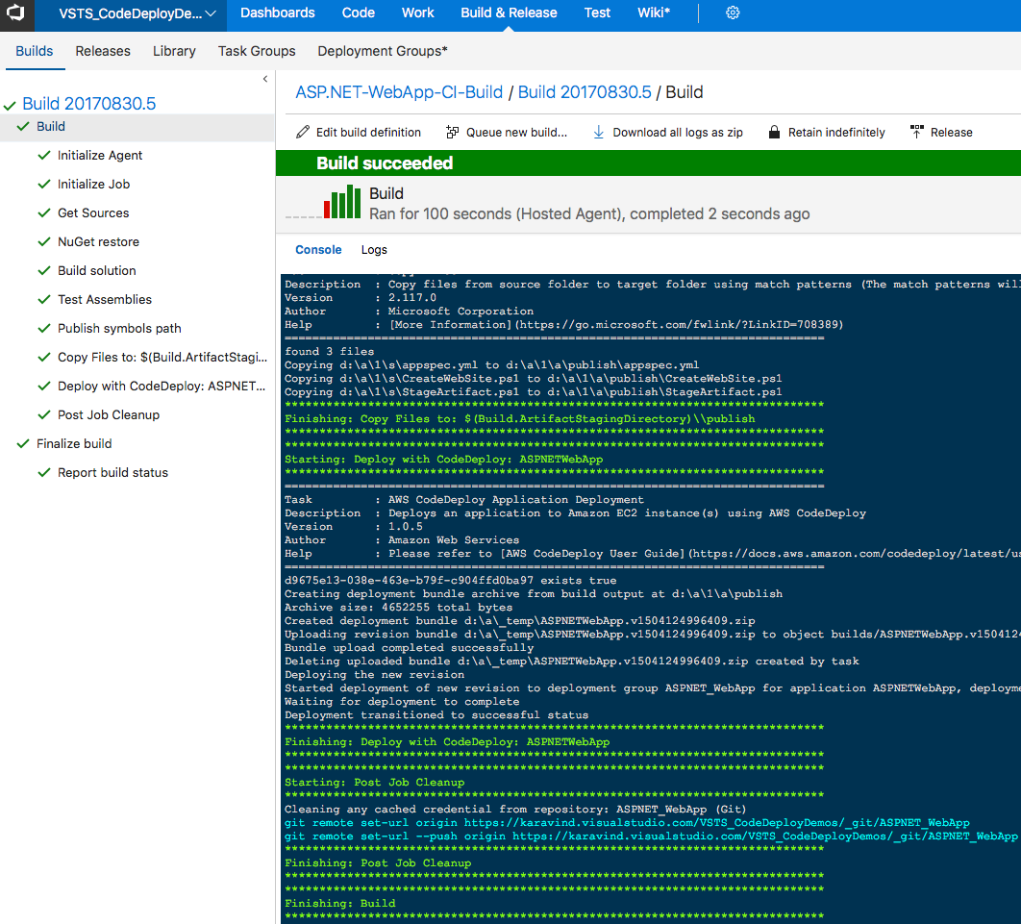Click the 'Starting: Post Job Cleanup' console line

click(374, 782)
